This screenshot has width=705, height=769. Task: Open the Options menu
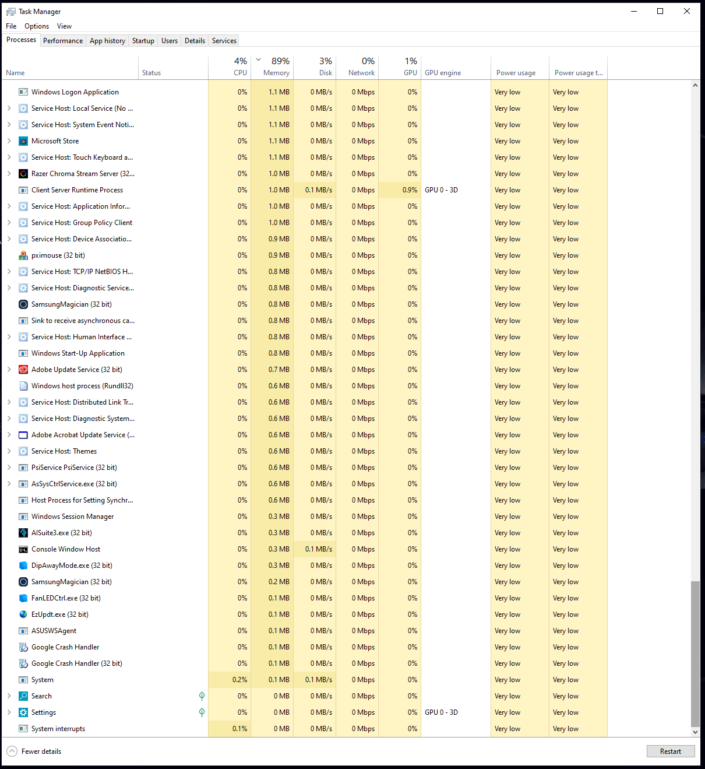[x=37, y=26]
